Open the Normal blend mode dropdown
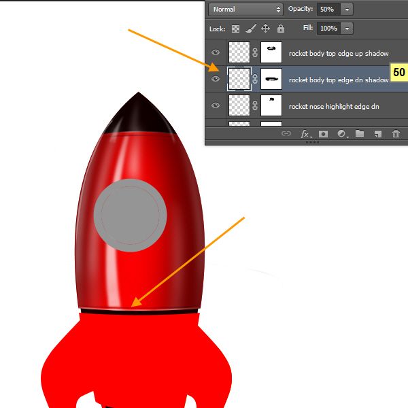 pos(246,10)
